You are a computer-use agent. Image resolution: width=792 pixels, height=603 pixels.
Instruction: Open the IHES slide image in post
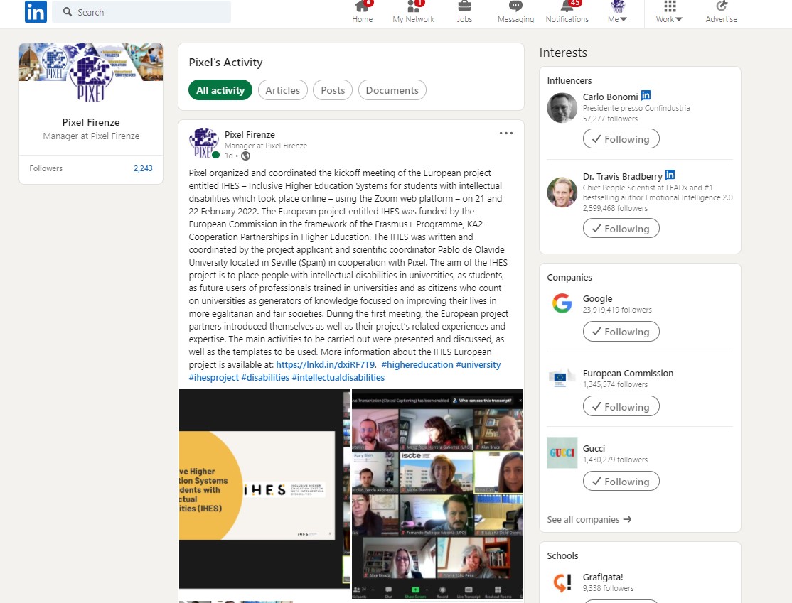pyautogui.click(x=264, y=489)
